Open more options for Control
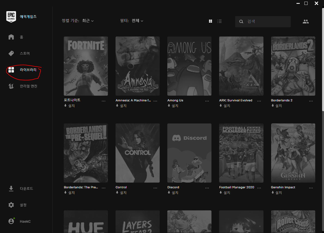 point(155,188)
